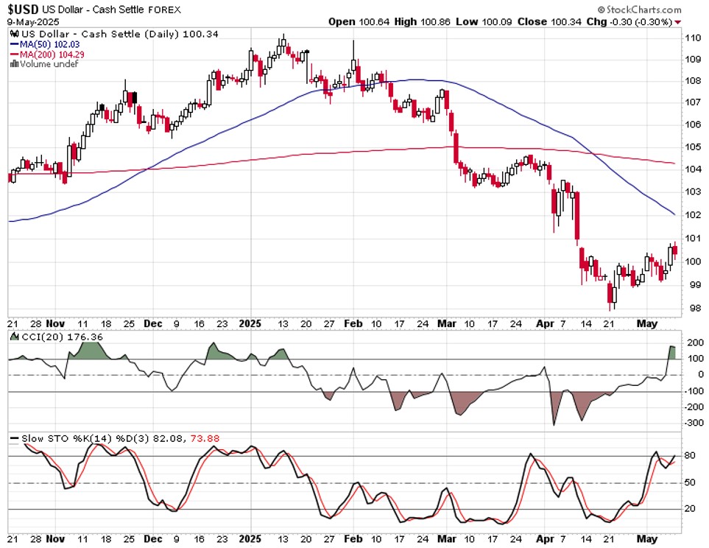Click the volume bars icon in legend

(15, 64)
